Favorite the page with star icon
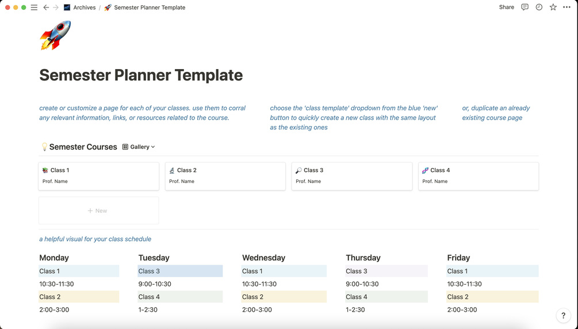 tap(553, 7)
